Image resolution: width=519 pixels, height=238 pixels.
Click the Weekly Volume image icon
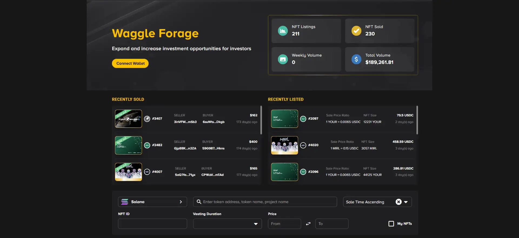(283, 59)
